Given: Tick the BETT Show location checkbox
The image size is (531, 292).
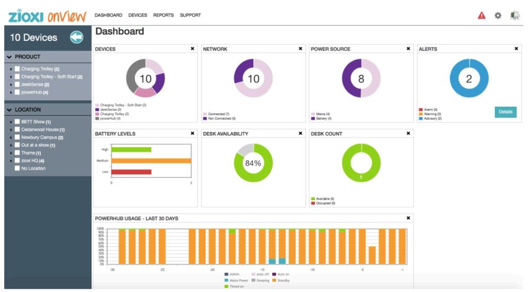Looking at the screenshot, I should (x=18, y=122).
